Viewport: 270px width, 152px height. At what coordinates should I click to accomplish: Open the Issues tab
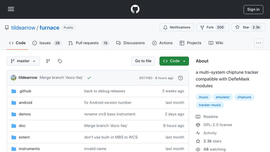tap(47, 43)
